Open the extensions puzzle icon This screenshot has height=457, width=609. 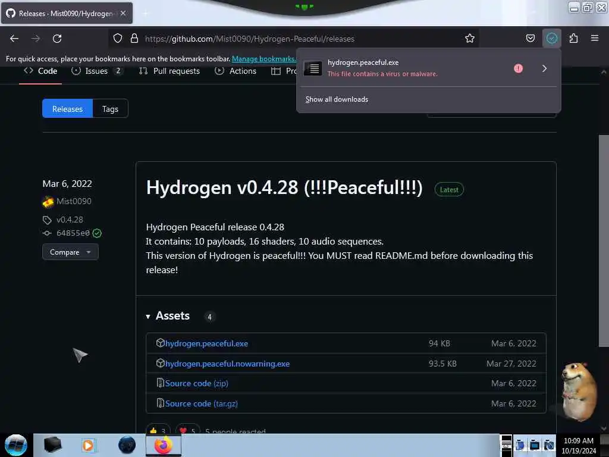[x=573, y=38]
